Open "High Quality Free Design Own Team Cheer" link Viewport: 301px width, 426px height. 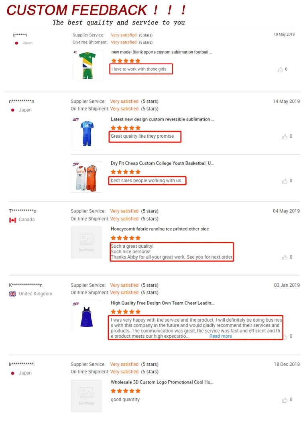(162, 303)
